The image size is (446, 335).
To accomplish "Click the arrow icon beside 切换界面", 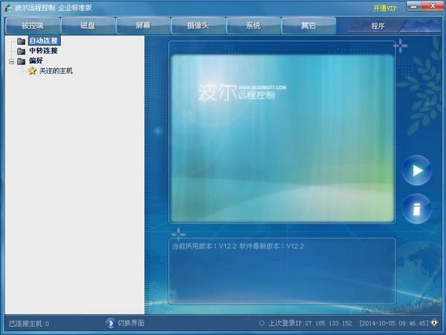I will coord(110,323).
